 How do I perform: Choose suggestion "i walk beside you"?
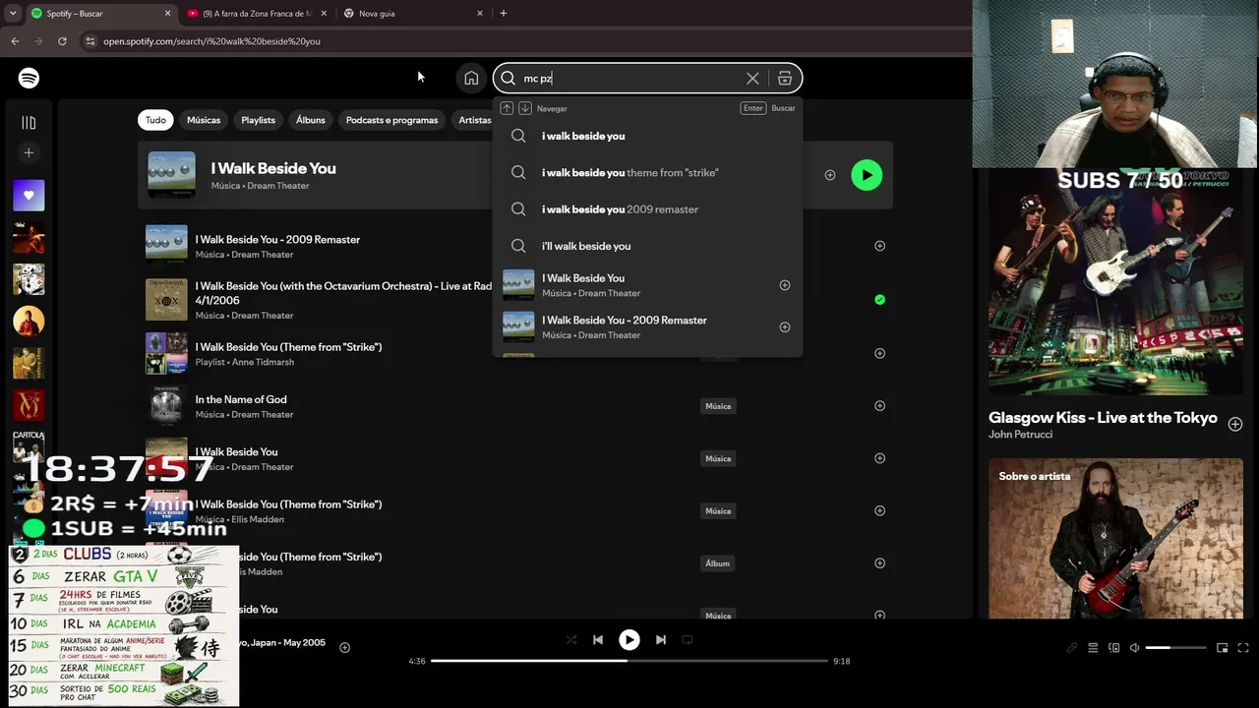tap(647, 136)
